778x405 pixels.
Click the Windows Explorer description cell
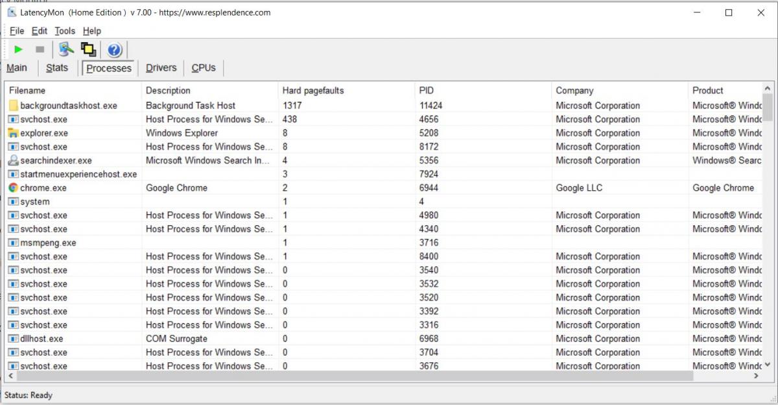[182, 133]
